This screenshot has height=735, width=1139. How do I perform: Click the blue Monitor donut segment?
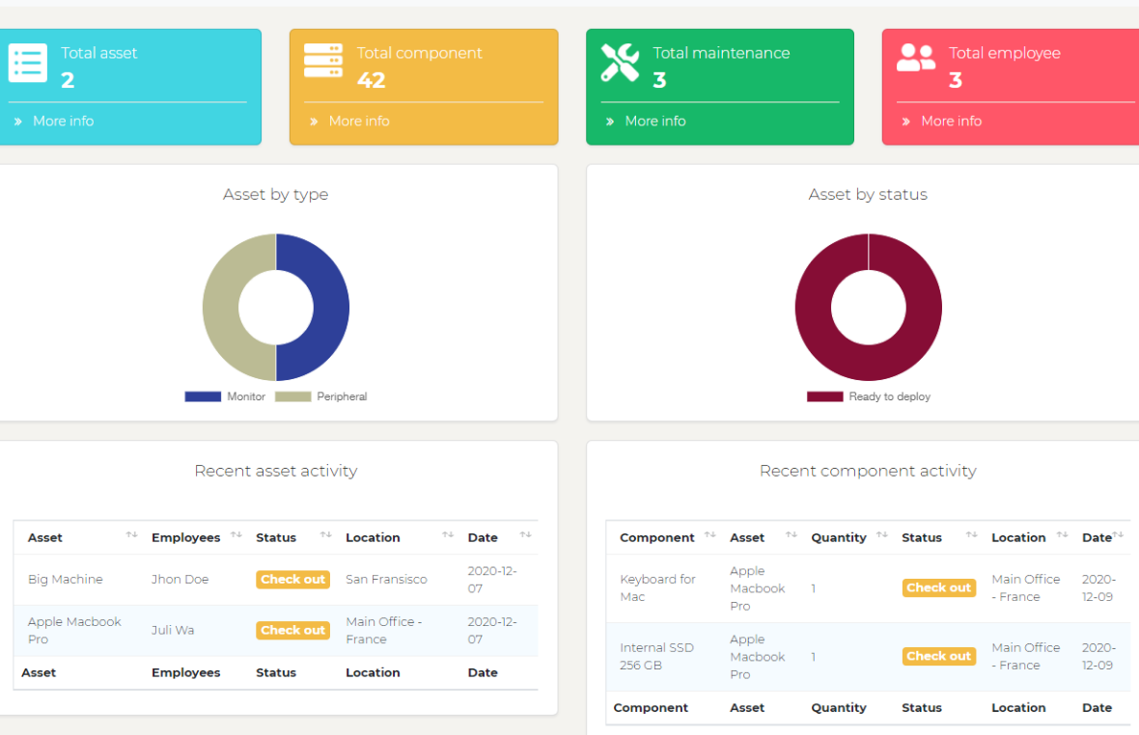point(330,307)
